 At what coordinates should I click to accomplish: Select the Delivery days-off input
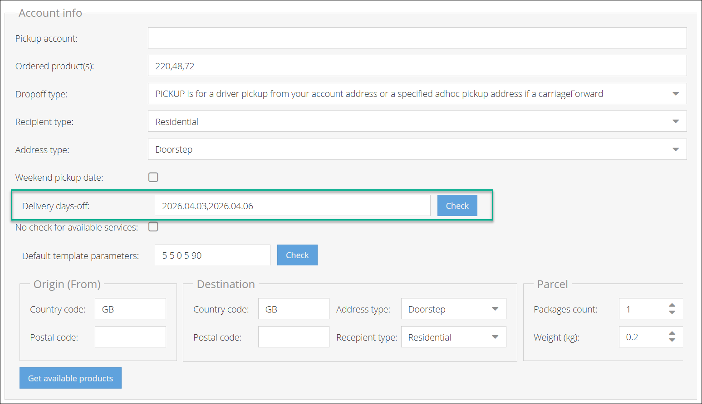pyautogui.click(x=292, y=206)
